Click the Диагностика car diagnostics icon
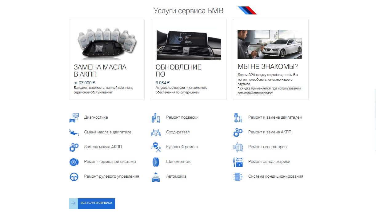 74,117
